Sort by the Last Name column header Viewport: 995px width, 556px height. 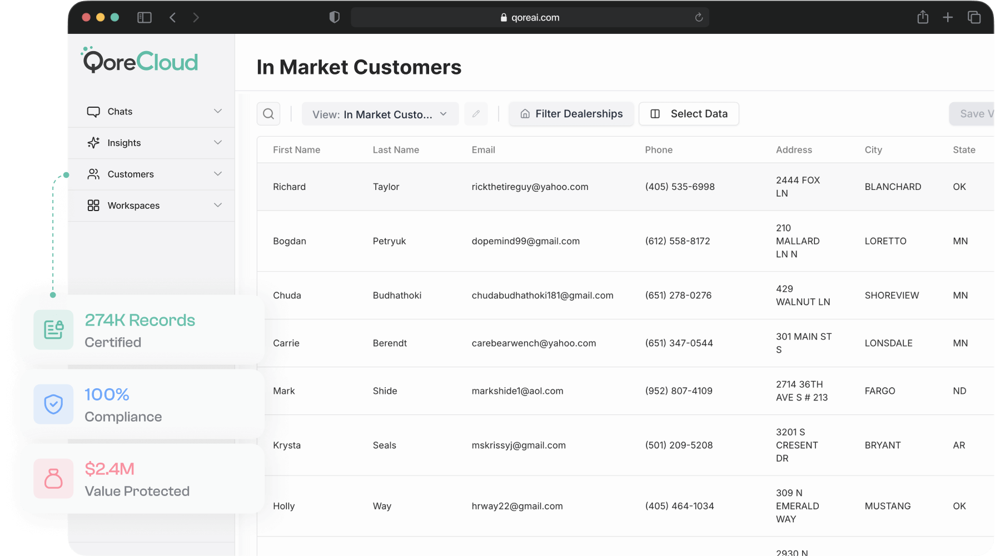[x=396, y=150]
